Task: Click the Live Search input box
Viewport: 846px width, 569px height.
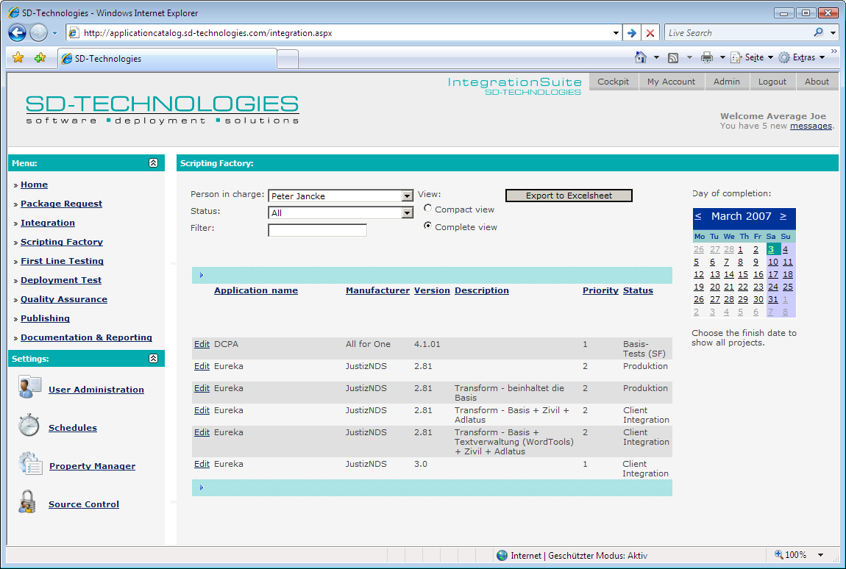Action: (738, 33)
